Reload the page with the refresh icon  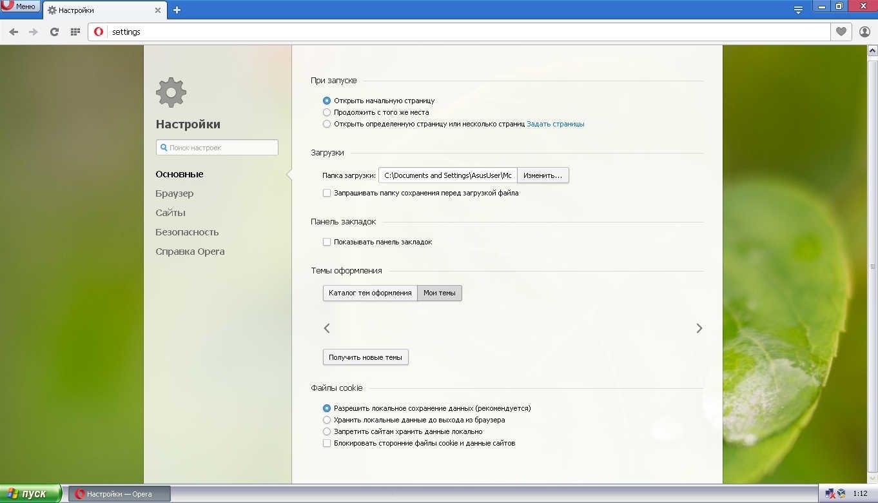(54, 32)
